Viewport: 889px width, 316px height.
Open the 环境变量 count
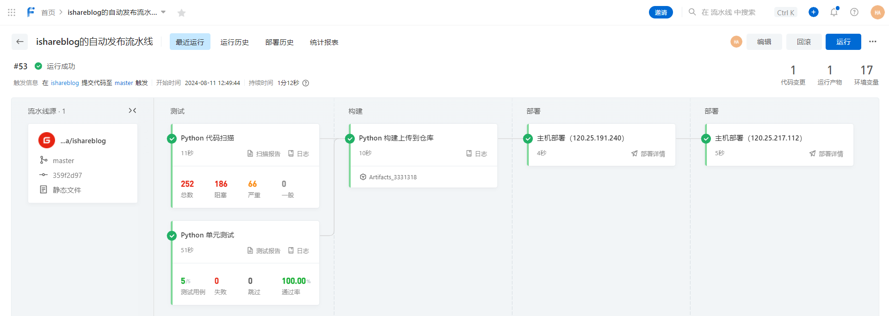click(866, 75)
